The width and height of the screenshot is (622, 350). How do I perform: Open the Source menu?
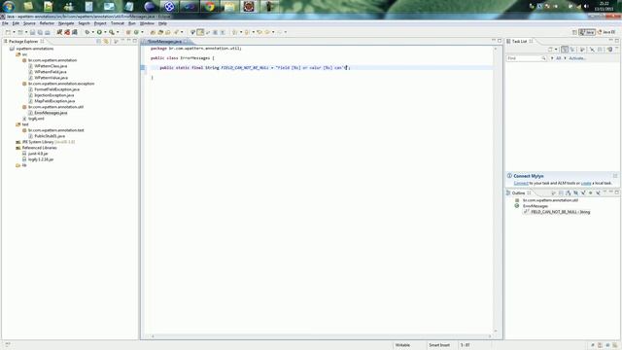pos(29,23)
